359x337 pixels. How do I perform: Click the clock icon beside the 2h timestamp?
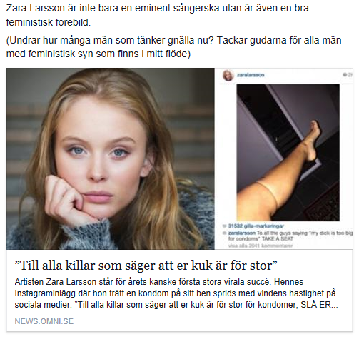tap(345, 75)
